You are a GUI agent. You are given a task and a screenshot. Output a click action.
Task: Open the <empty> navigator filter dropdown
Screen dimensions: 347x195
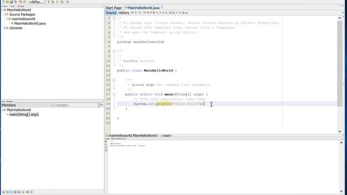[x=76, y=105]
